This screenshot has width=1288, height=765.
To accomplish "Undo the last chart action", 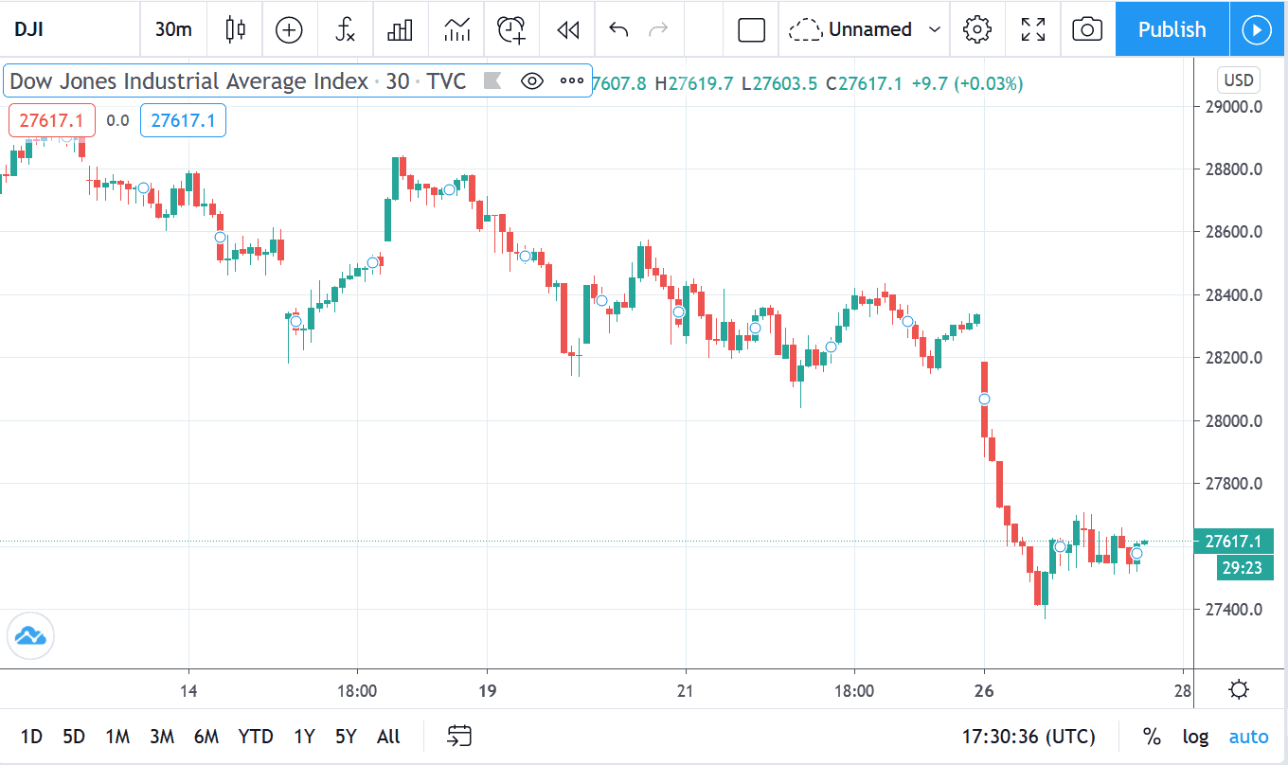I will tap(618, 29).
